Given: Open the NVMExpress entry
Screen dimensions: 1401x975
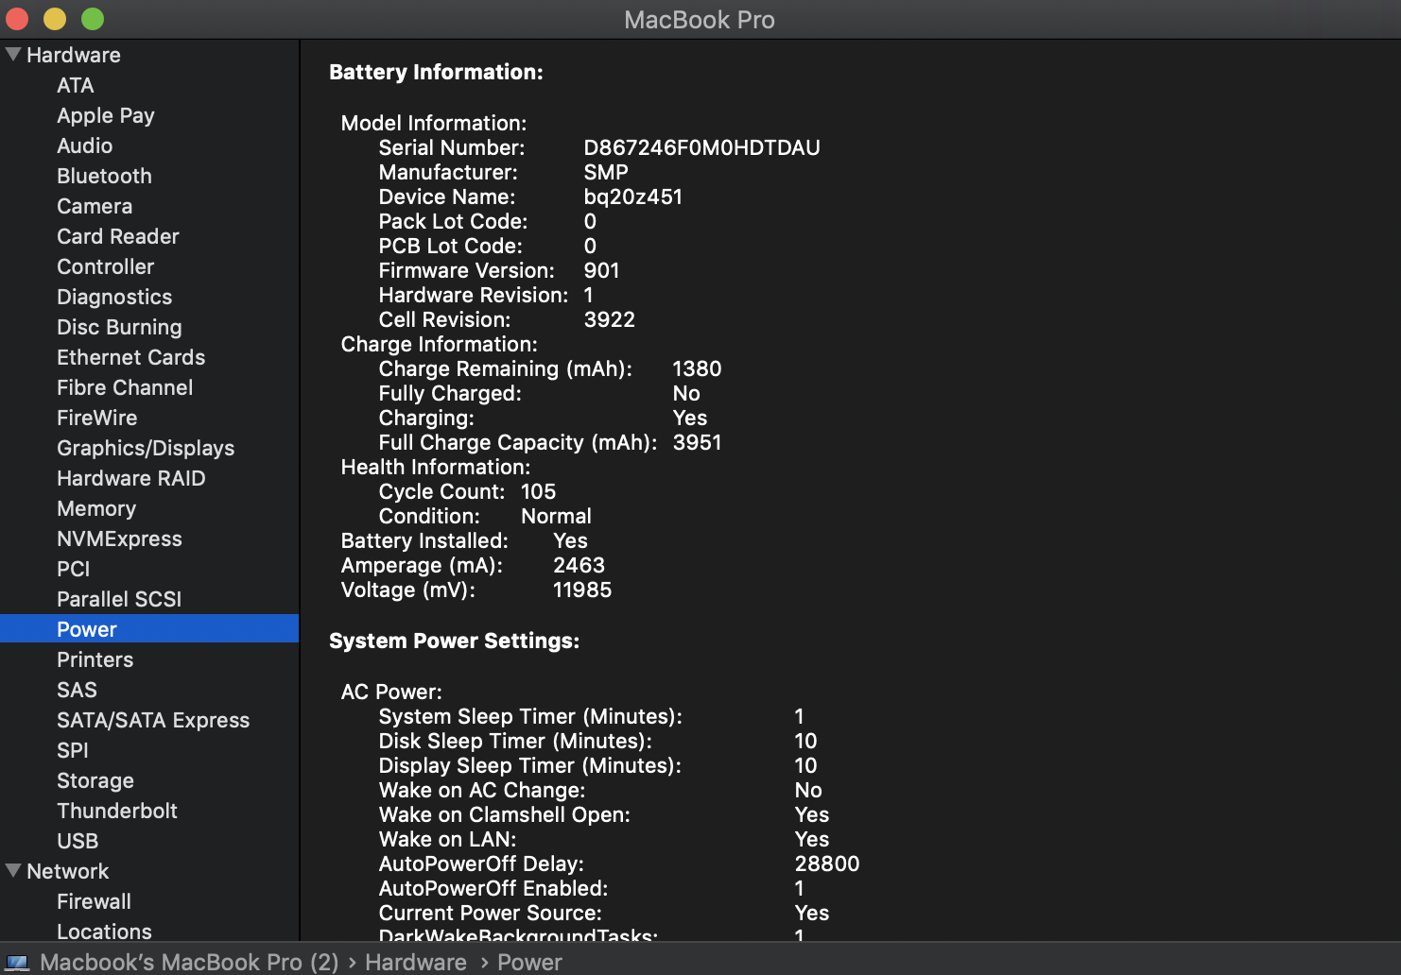Looking at the screenshot, I should click(119, 539).
